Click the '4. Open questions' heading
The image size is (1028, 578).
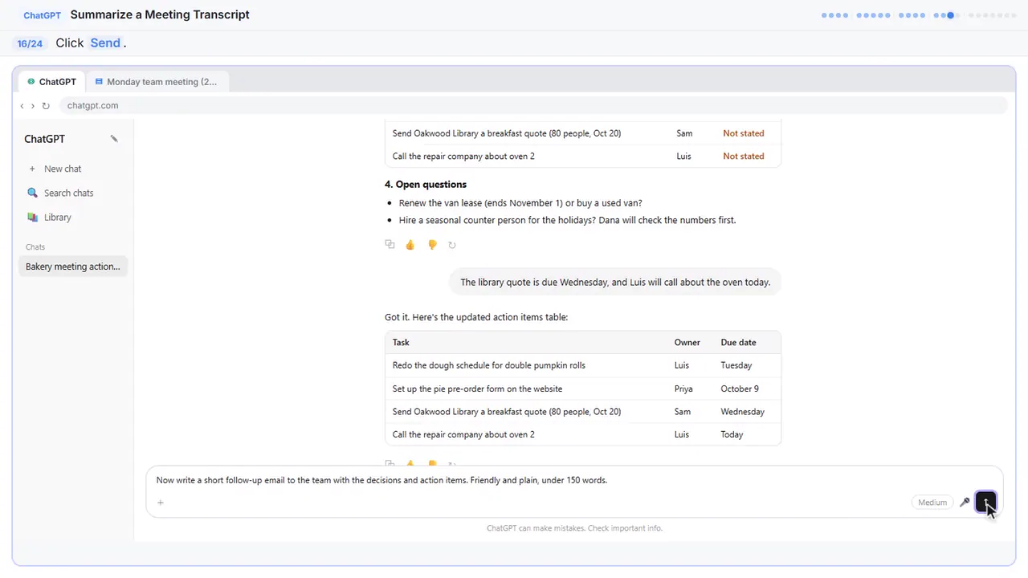(x=426, y=185)
